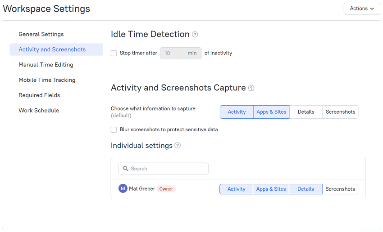Open the Individual settings help icon
The height and width of the screenshot is (232, 383).
click(178, 146)
